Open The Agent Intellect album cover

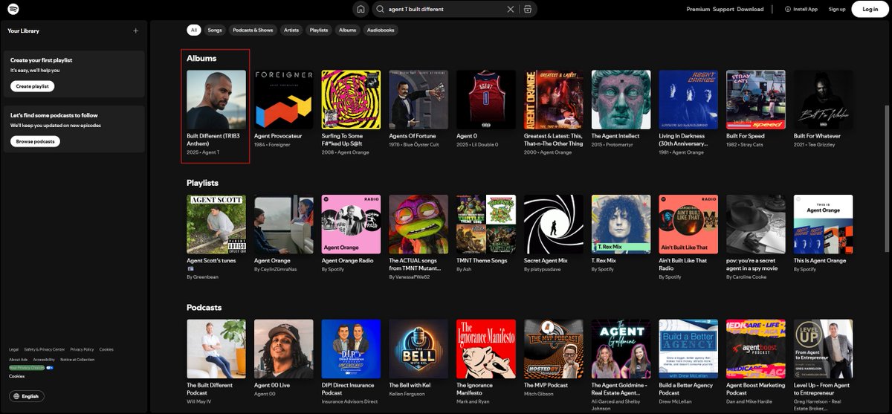pyautogui.click(x=621, y=100)
